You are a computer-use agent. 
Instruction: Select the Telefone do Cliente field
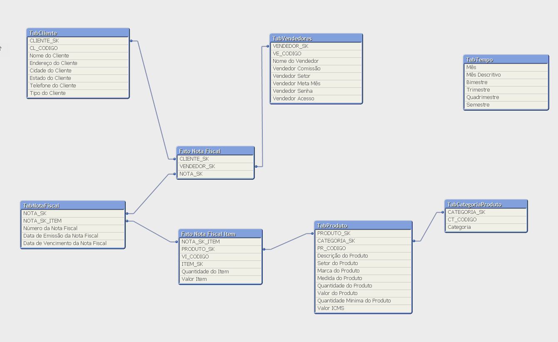tap(78, 86)
